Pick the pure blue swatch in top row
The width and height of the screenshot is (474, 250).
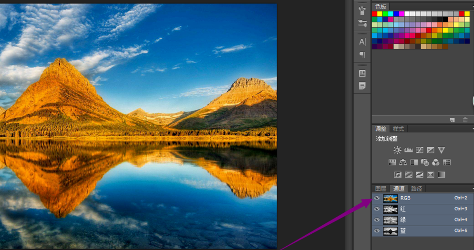click(396, 14)
